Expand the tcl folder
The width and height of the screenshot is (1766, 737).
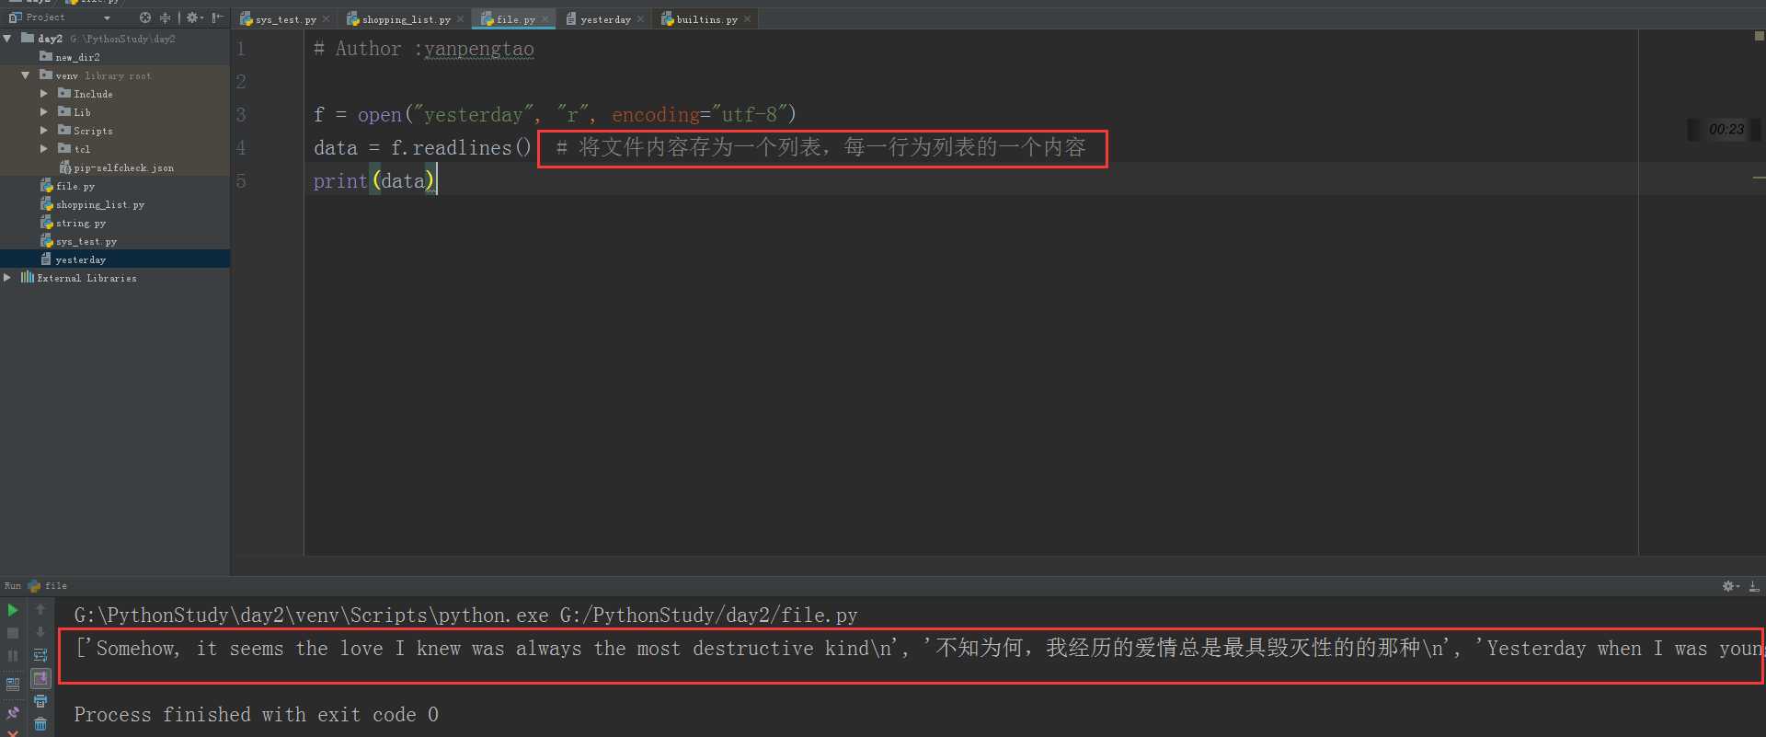pos(43,149)
